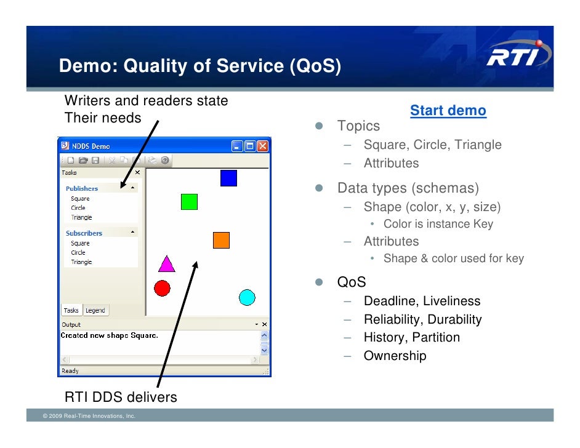Click 'Data types (schemas)' bullet text
580x448 pixels.
[x=408, y=188]
